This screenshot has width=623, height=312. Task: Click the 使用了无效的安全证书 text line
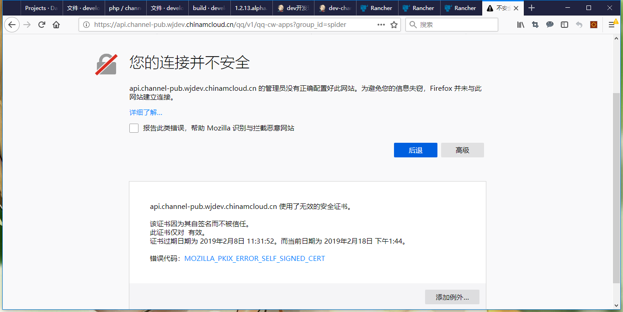click(x=252, y=207)
